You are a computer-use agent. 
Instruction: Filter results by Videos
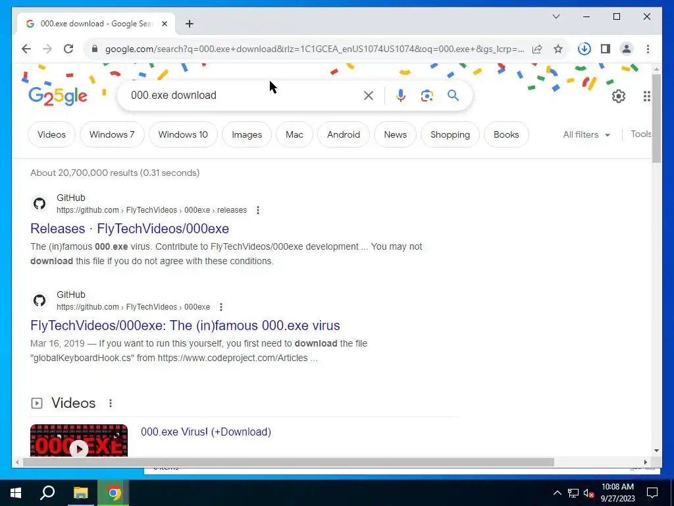[x=51, y=134]
